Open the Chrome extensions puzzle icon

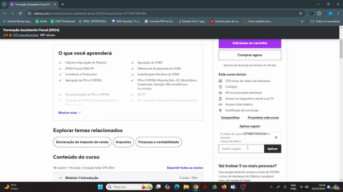pos(319,13)
